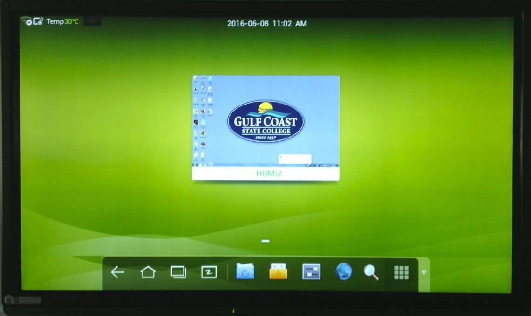
Task: Launch the web browser
Action: (x=343, y=272)
